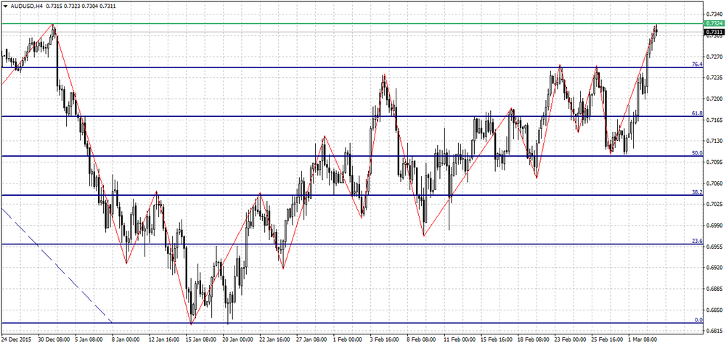Click 0.6920 on the price scale

(714, 268)
